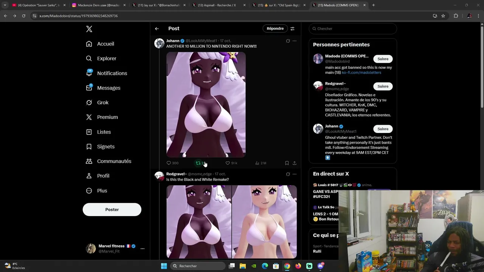This screenshot has height=272, width=484.
Task: Click browser back arrow
Action: point(5,16)
